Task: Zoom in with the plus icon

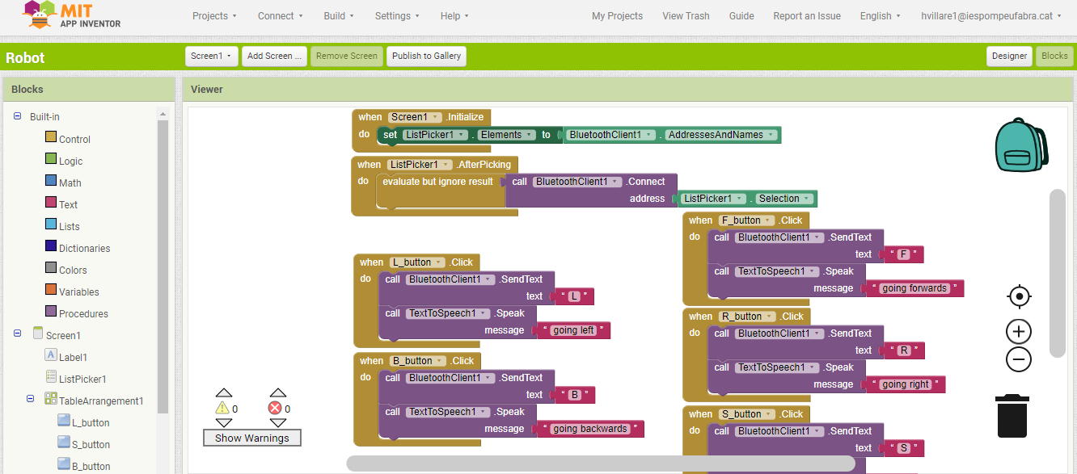Action: click(1019, 332)
